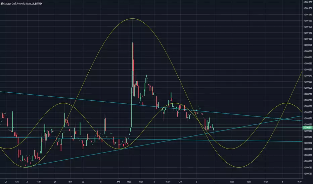Screen dimensions: 313x184
Task: Click the 31 date label on the time axis
Action: pyautogui.click(x=101, y=182)
